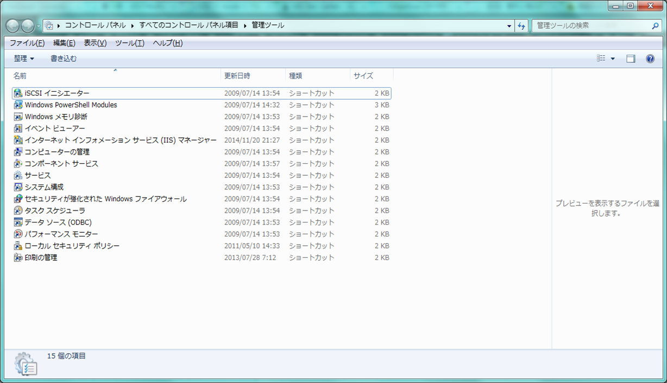This screenshot has width=667, height=383.
Task: Open the ファイル(F) menu
Action: coord(27,43)
